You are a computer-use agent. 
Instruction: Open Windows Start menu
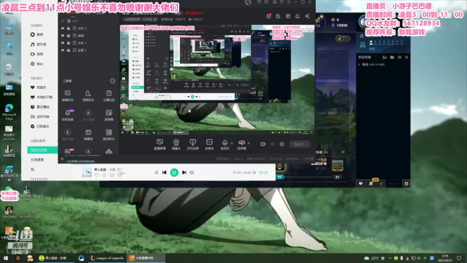pos(5,258)
